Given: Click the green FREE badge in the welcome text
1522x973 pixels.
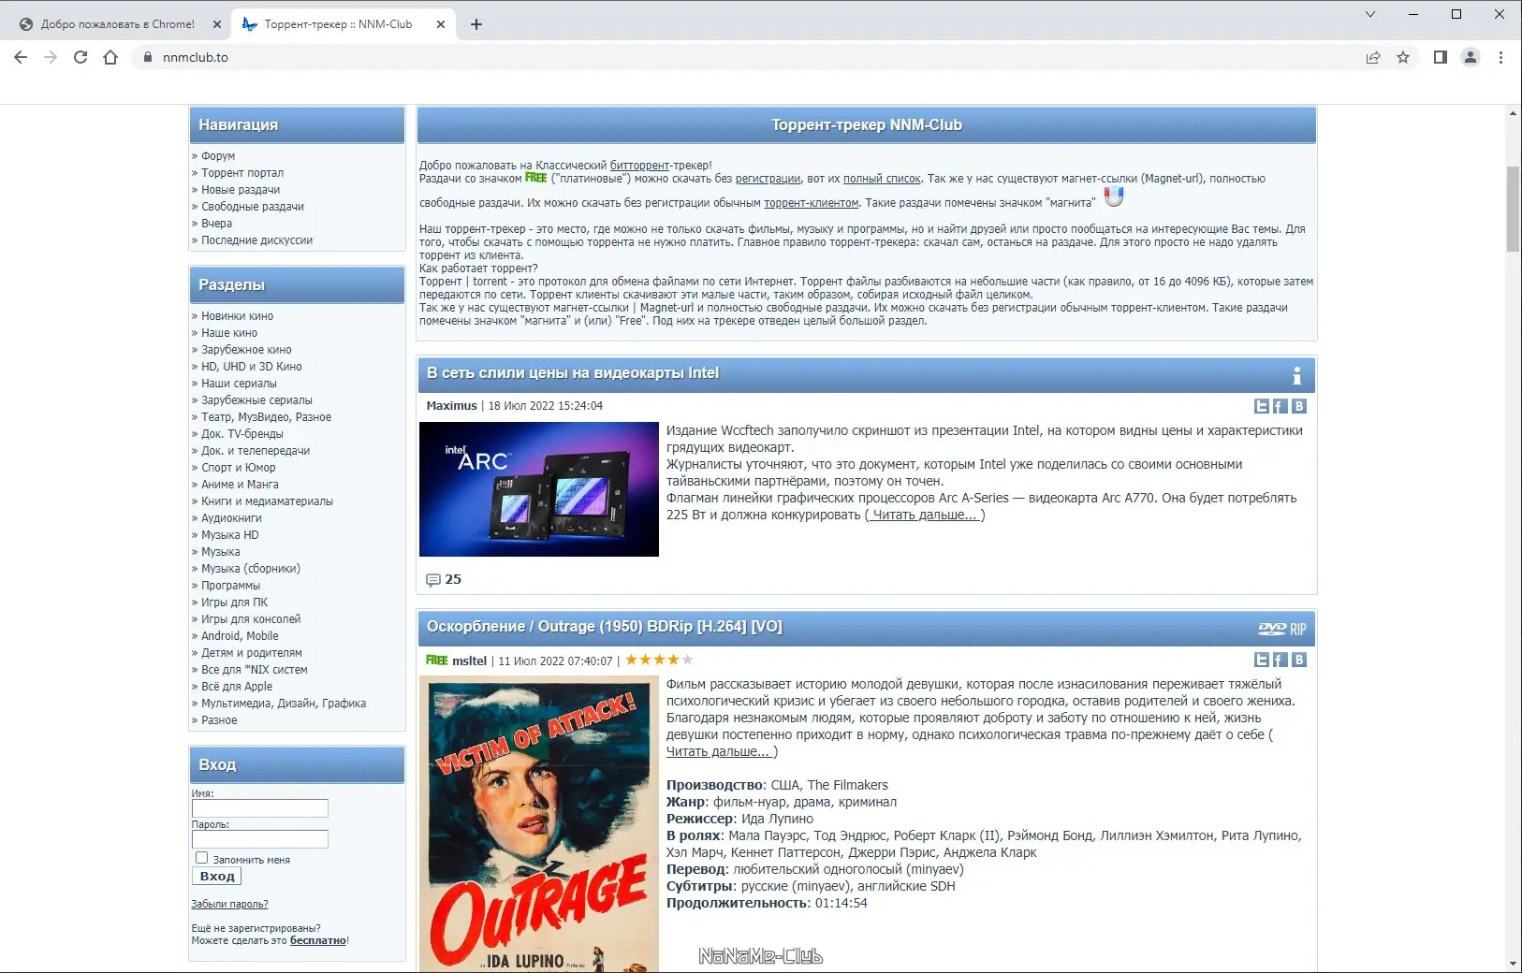Looking at the screenshot, I should pos(536,178).
